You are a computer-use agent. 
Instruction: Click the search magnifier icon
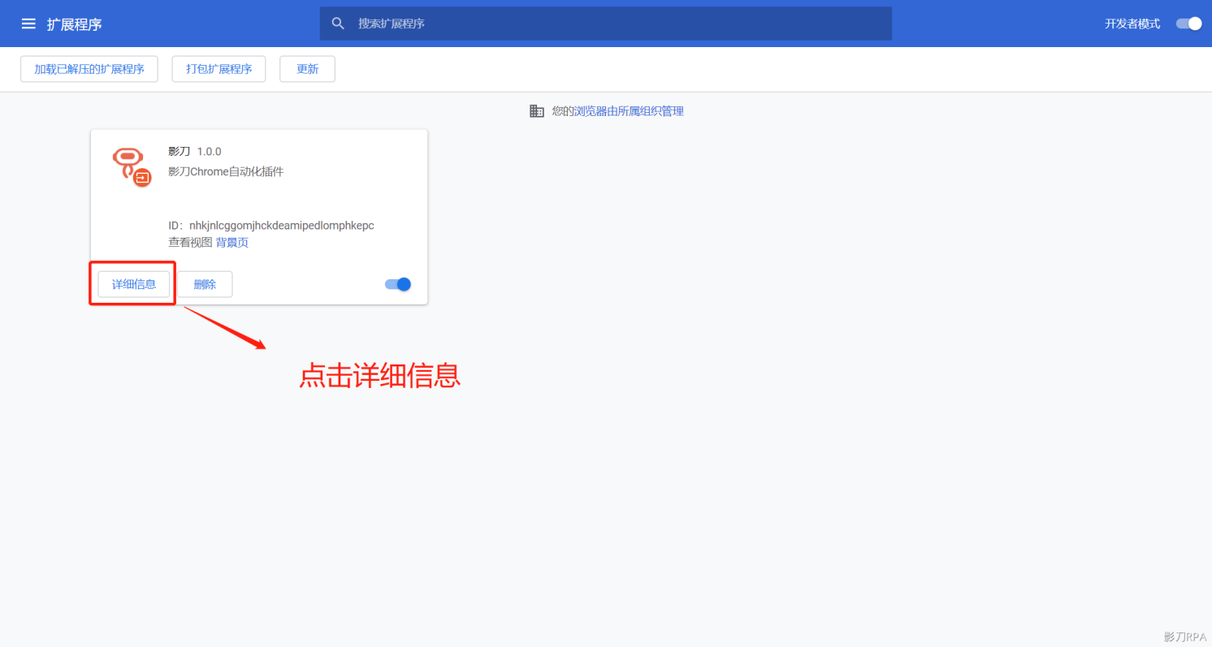[339, 24]
